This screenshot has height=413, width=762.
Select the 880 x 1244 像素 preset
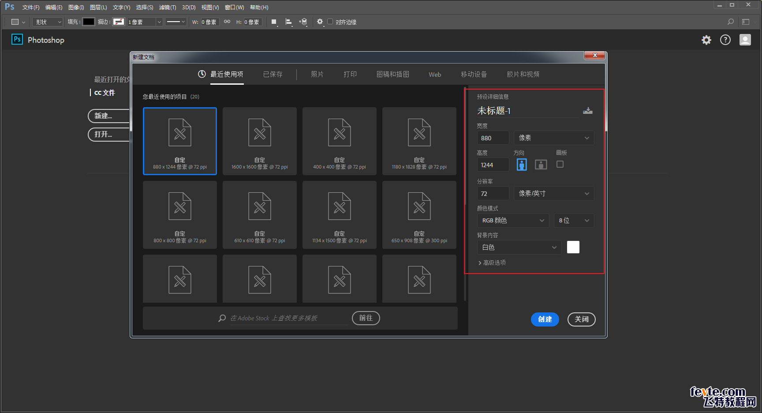pyautogui.click(x=180, y=141)
